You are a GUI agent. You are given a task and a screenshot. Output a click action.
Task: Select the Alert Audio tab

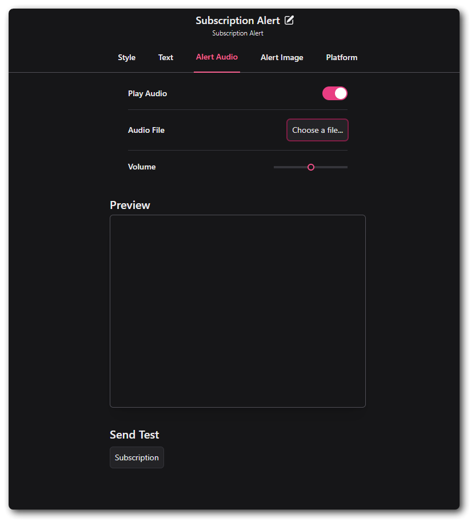pos(217,57)
